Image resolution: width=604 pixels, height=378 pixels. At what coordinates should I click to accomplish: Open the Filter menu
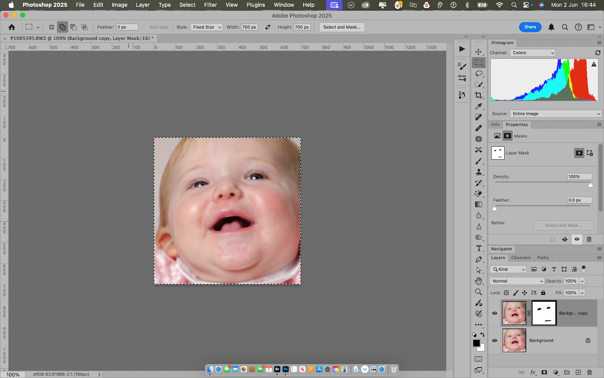tap(210, 5)
